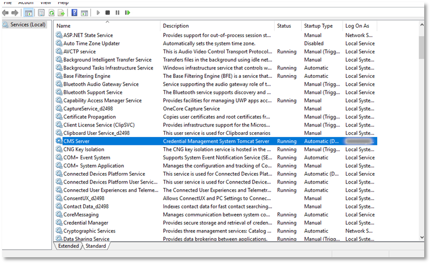Switch to the Extended tab
Screen dimensions: 431x264
[x=69, y=246]
